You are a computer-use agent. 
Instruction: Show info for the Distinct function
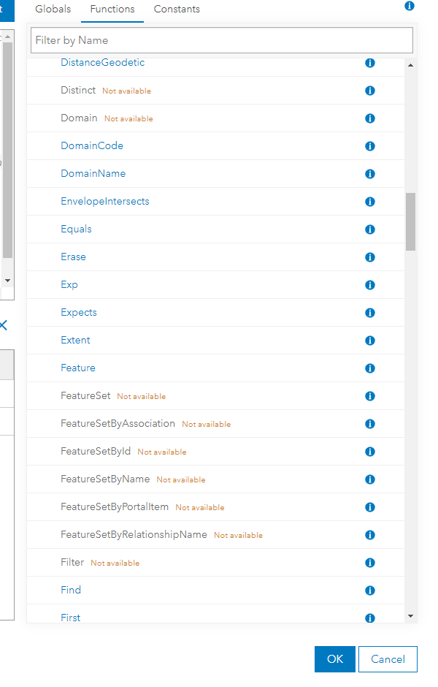click(x=369, y=91)
